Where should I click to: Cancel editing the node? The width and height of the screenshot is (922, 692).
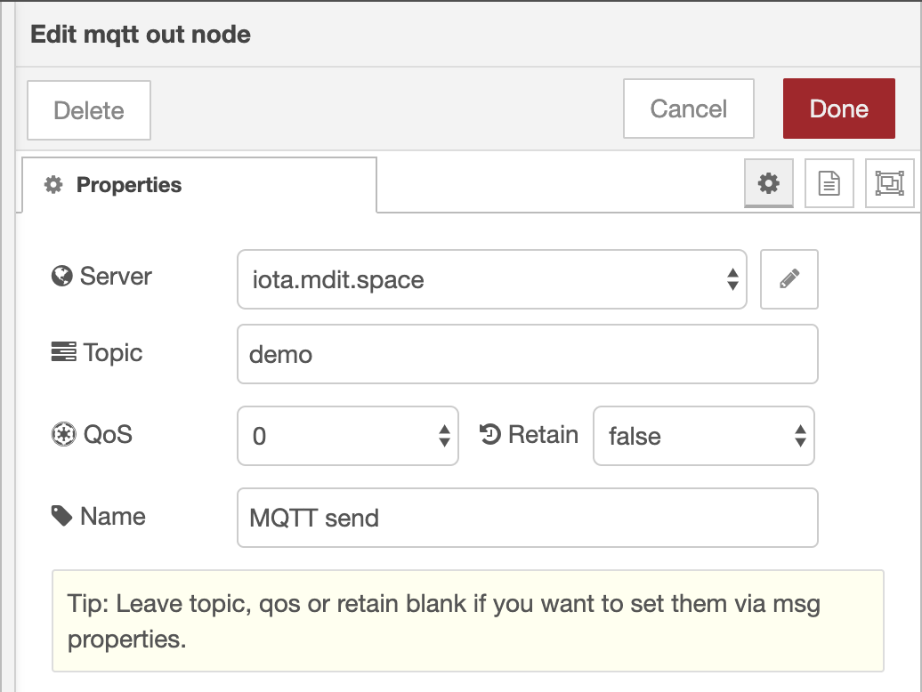pyautogui.click(x=689, y=109)
